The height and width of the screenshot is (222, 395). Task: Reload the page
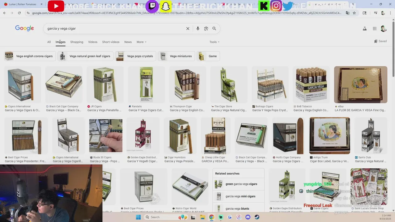pyautogui.click(x=19, y=13)
